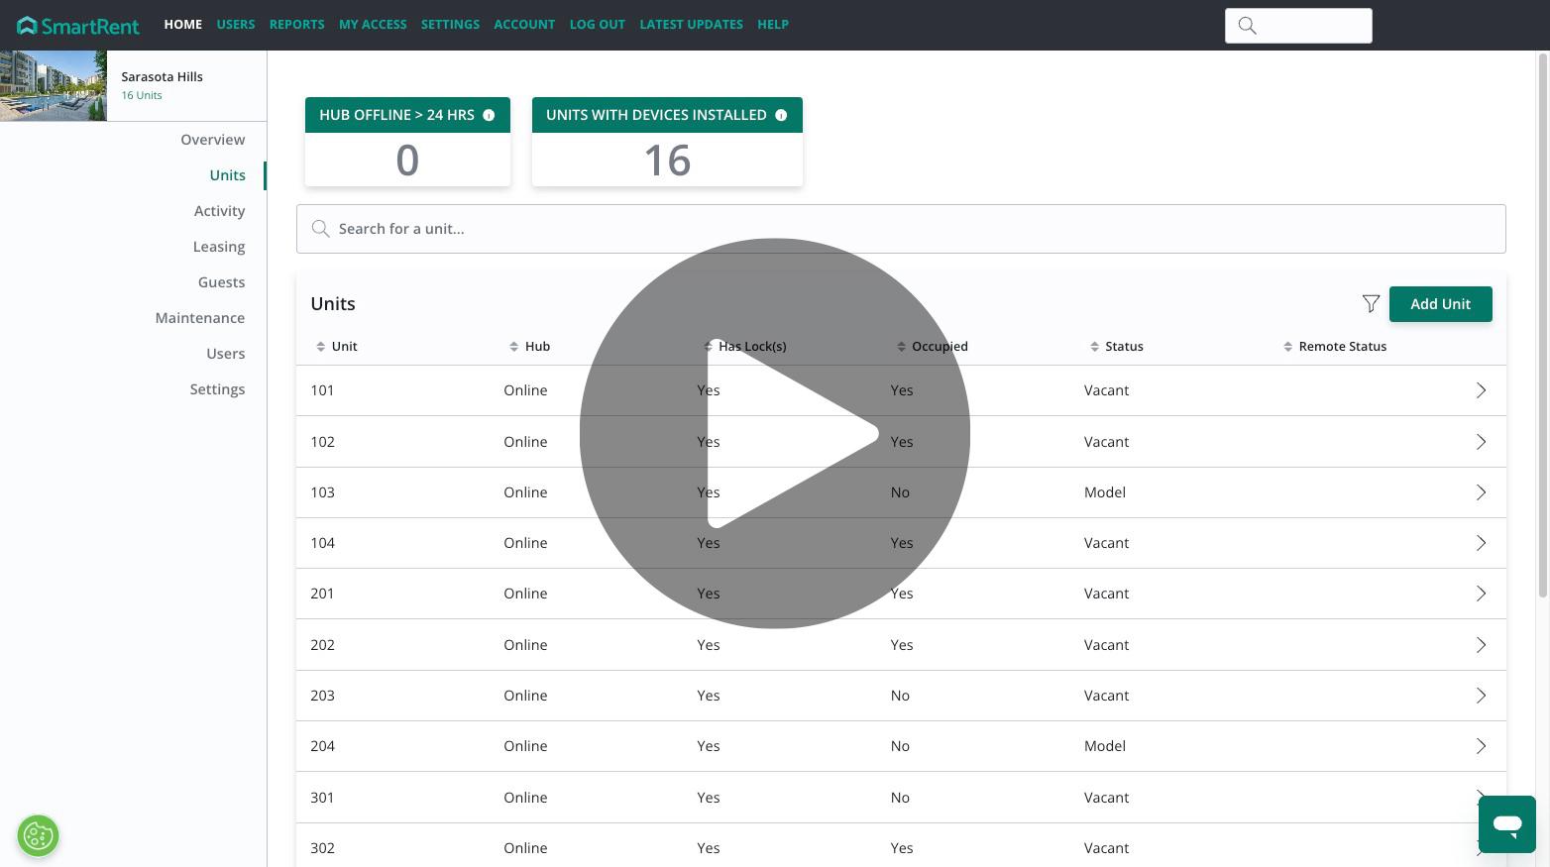Click the filter funnel icon

click(1371, 304)
